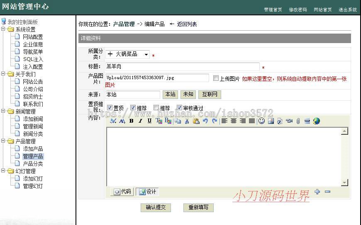This screenshot has width=361, height=225.
Task: Click the insert image icon
Action: (x=271, y=121)
